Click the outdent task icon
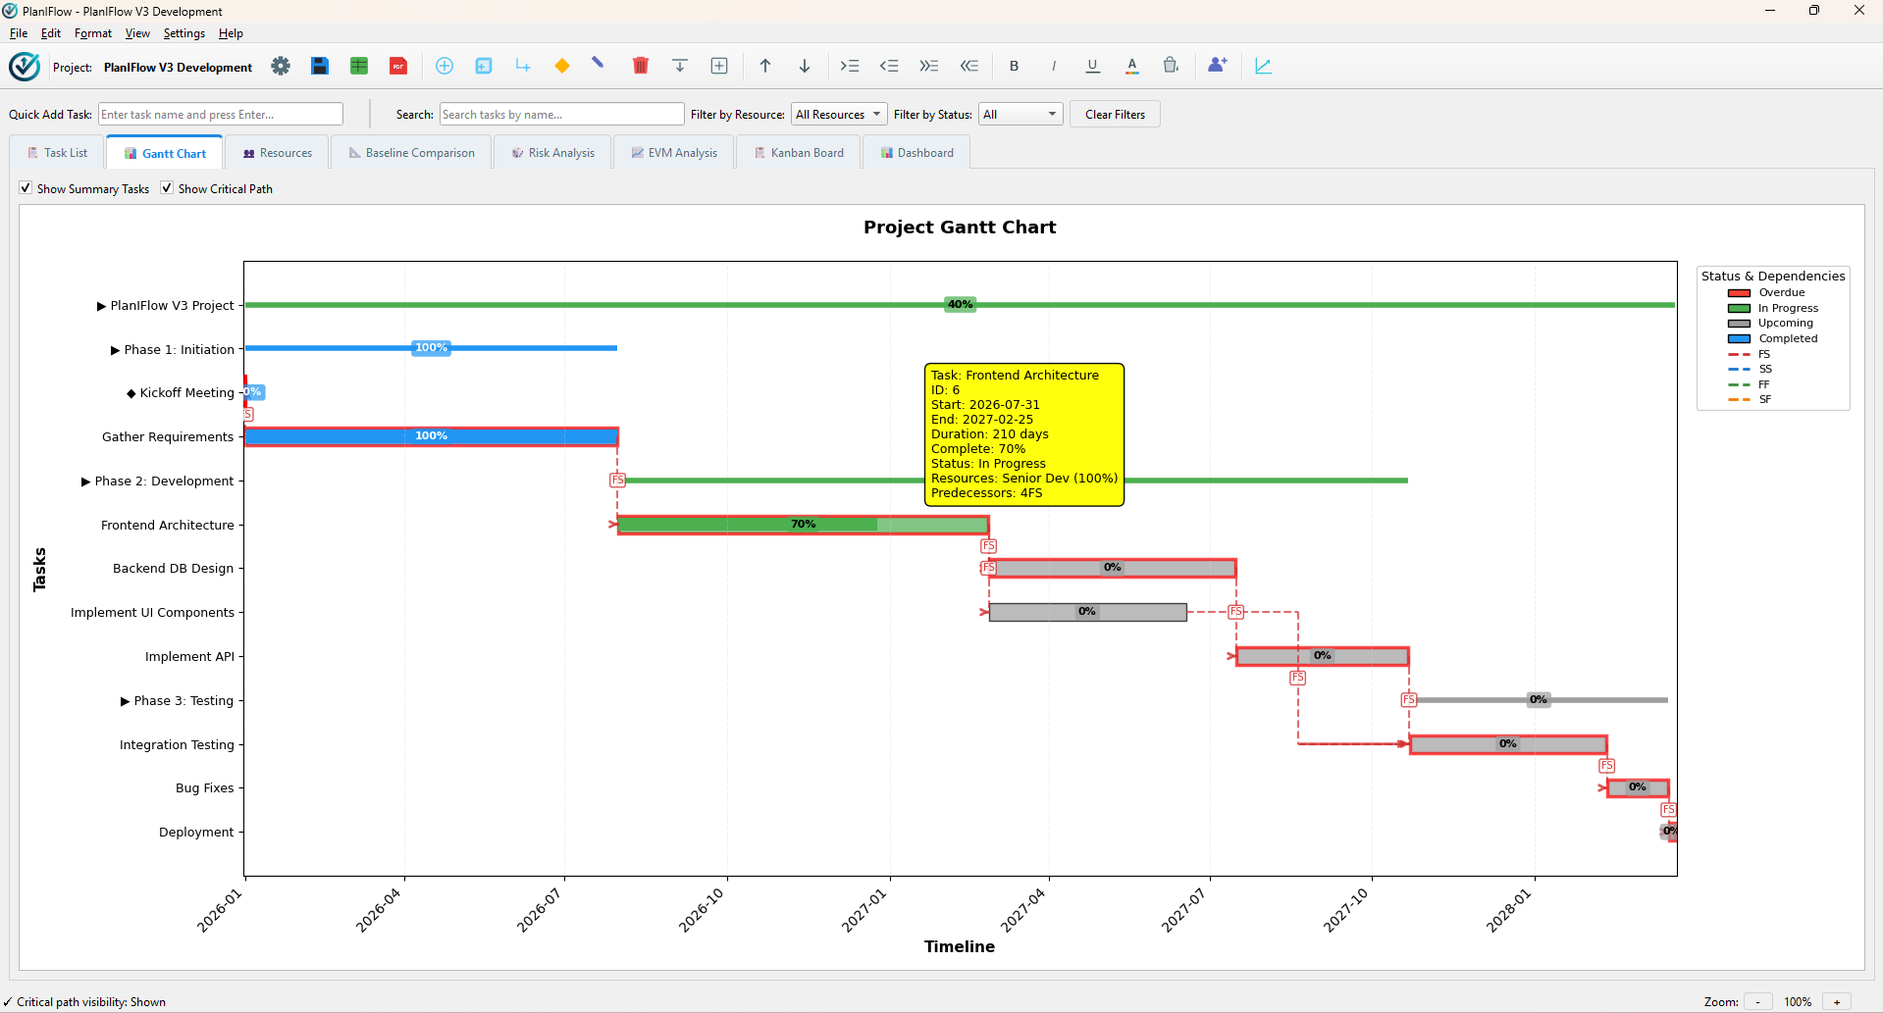1883x1013 pixels. click(x=889, y=66)
